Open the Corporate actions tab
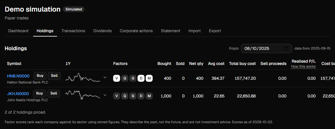This screenshot has width=335, height=129. click(x=136, y=31)
